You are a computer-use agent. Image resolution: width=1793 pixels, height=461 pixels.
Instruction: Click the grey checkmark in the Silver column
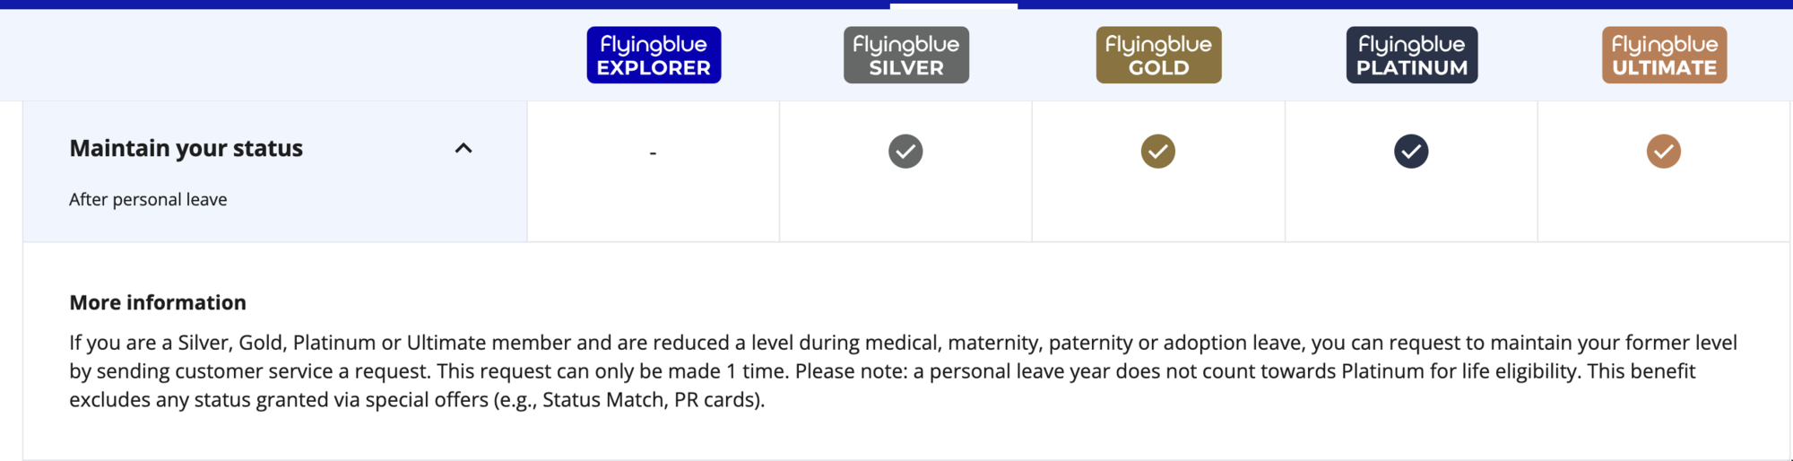(905, 152)
